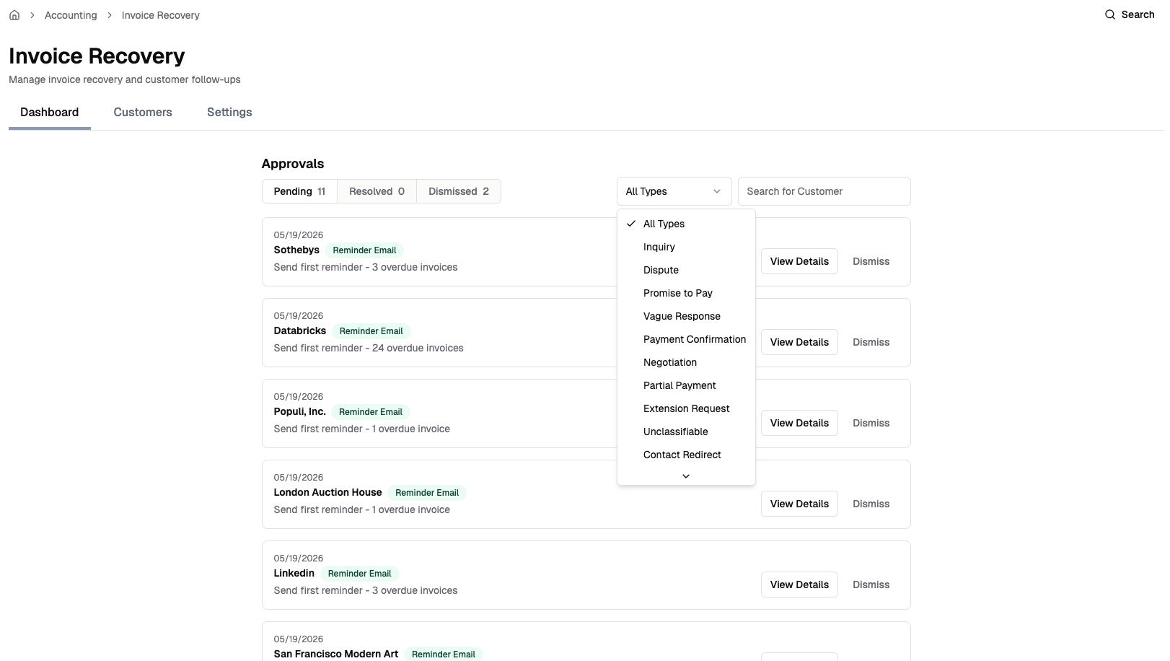Click the scroll-down chevron in type list
This screenshot has height=661, width=1170.
point(686,476)
